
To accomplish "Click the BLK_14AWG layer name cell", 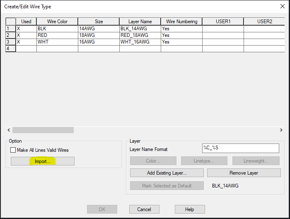I will coord(140,29).
